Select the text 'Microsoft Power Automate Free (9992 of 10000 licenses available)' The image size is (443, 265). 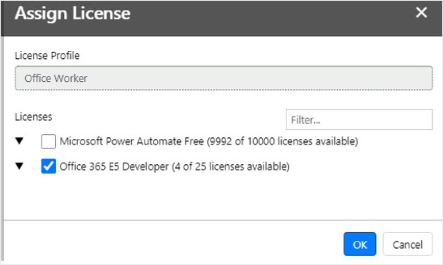tap(209, 141)
